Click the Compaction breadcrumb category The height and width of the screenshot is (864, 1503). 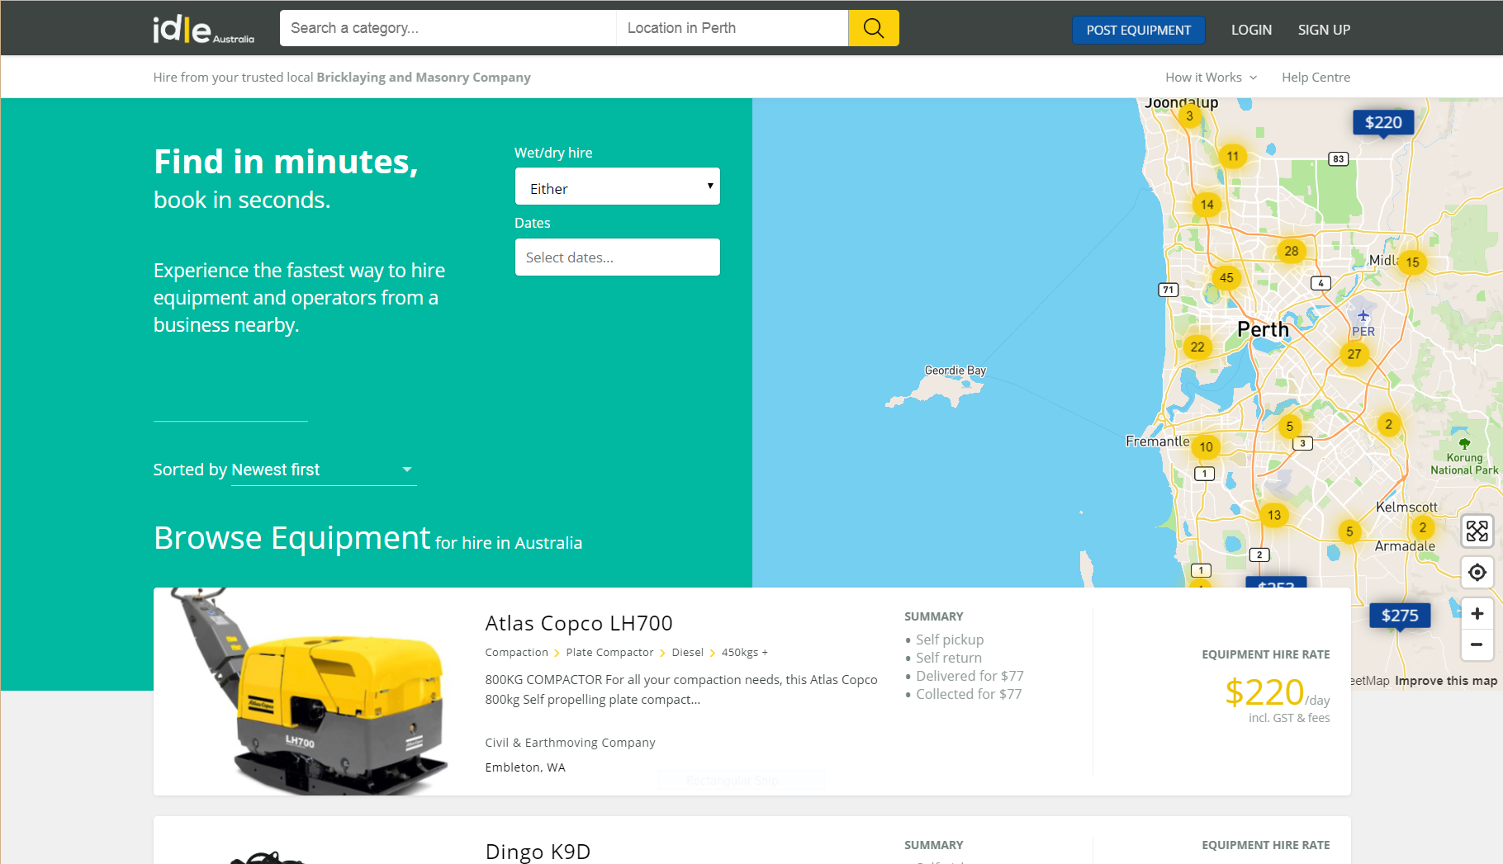tap(516, 652)
